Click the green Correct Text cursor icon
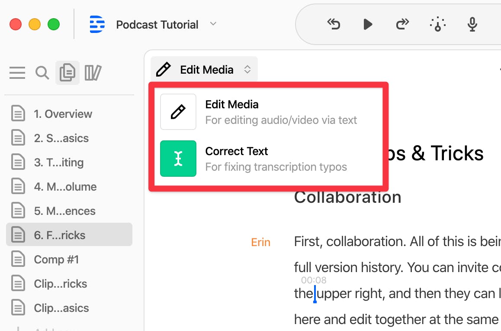 pos(178,159)
